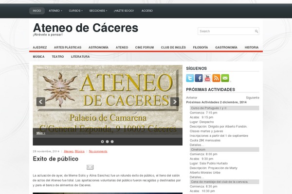Expand the ATENEO dropdown in top bar
This screenshot has width=292, height=194.
55,11
